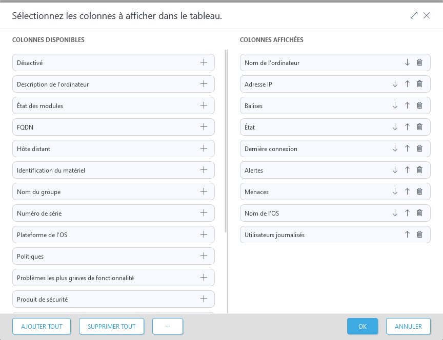The image size is (443, 340).
Task: Move Utilisateurs journalisés up one position
Action: coord(407,235)
